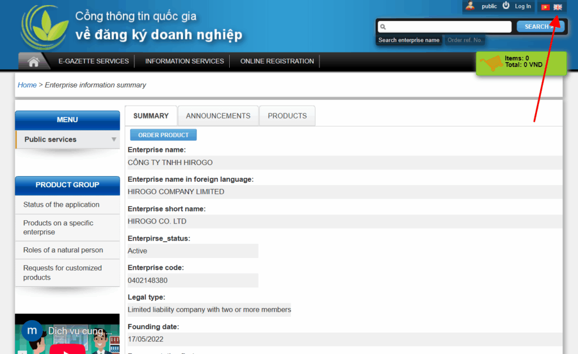
Task: Open Products on a specific enterprise
Action: pos(58,228)
